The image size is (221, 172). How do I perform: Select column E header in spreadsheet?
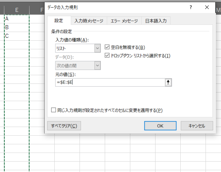17,10
